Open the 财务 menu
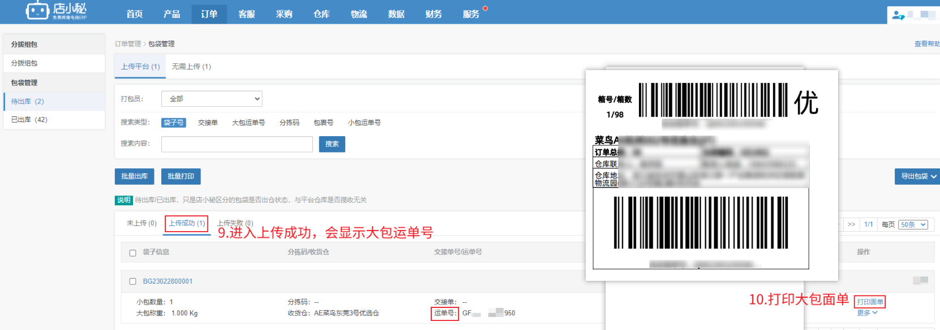This screenshot has height=330, width=940. click(x=433, y=14)
